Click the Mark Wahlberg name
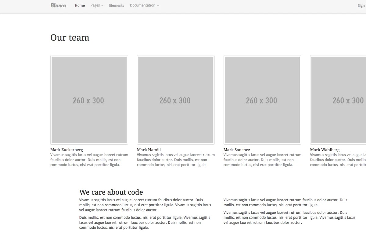 (325, 150)
